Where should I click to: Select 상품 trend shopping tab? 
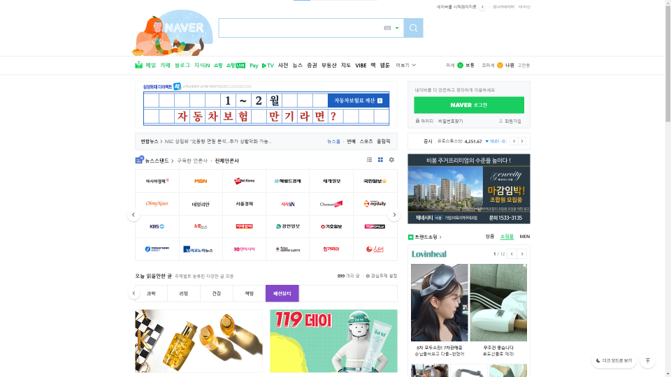coord(489,237)
